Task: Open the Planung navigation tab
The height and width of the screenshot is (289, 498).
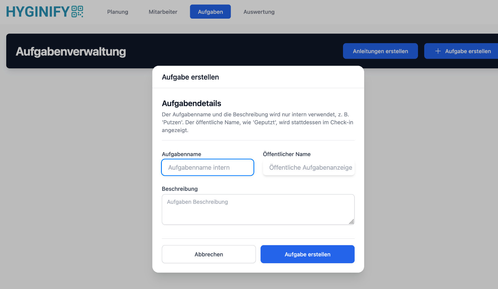Action: [x=118, y=12]
